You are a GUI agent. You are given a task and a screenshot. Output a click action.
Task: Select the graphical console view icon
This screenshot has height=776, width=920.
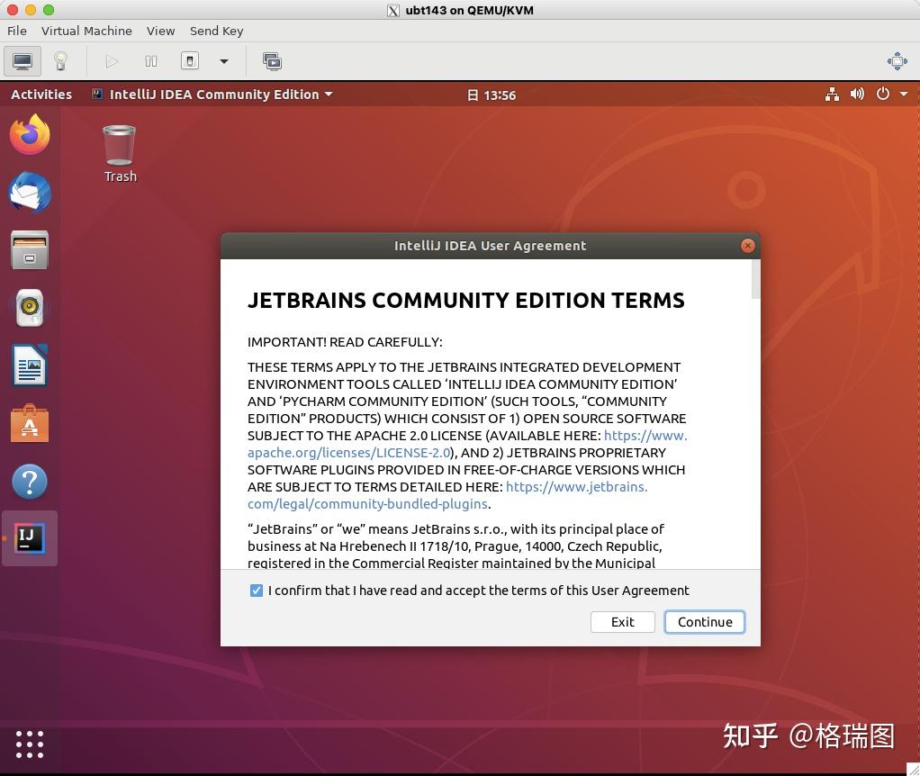[22, 61]
